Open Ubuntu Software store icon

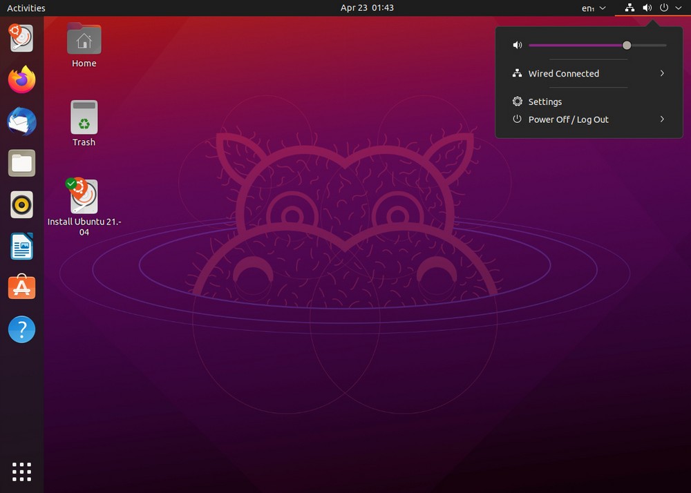coord(22,287)
